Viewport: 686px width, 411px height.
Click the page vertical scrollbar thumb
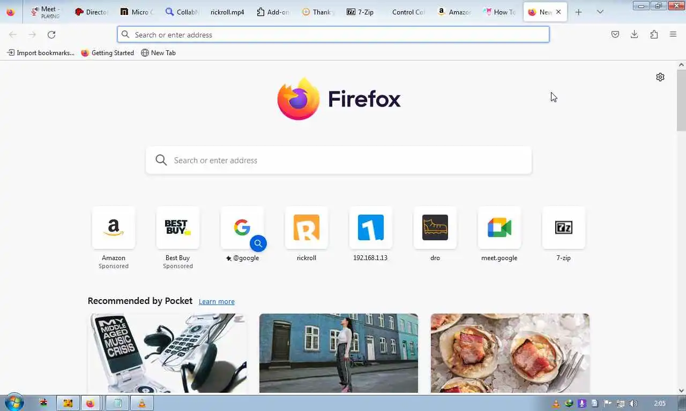point(681,100)
